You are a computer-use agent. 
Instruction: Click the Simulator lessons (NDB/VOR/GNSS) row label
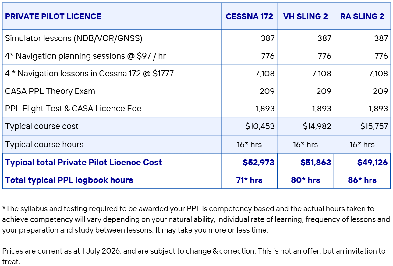(74, 38)
